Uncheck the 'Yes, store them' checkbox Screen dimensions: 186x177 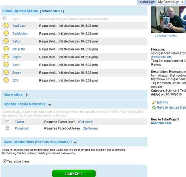point(4,161)
